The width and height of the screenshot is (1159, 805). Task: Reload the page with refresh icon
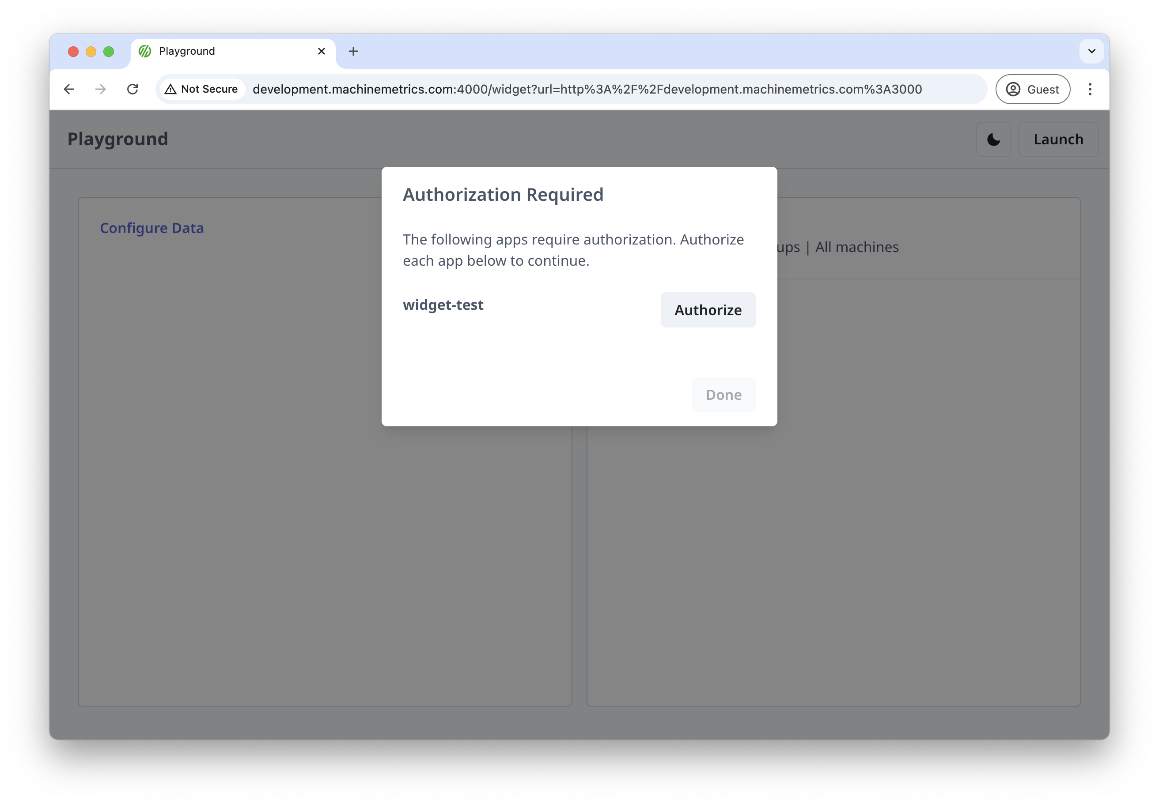tap(132, 89)
